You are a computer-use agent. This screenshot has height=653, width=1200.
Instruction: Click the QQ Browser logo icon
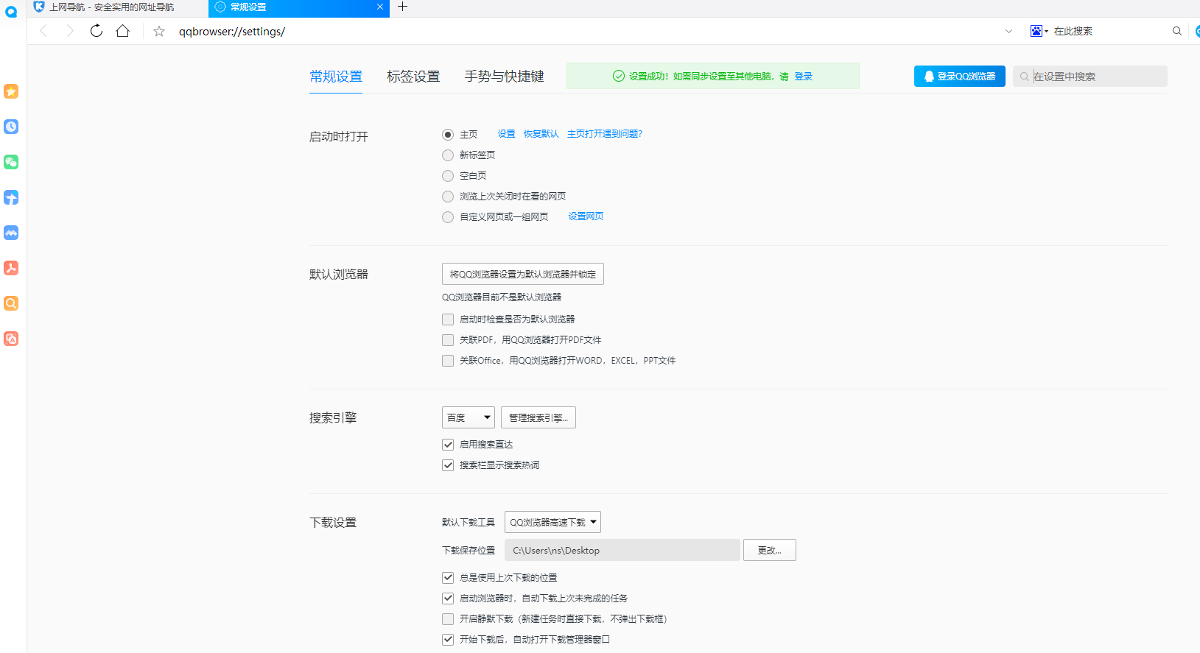click(x=11, y=12)
